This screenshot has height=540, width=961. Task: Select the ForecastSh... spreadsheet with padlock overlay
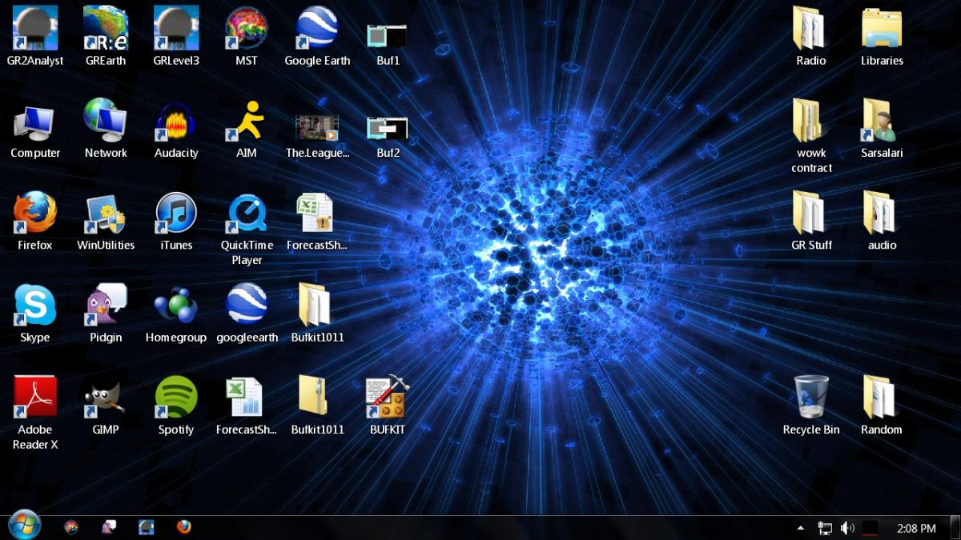317,222
